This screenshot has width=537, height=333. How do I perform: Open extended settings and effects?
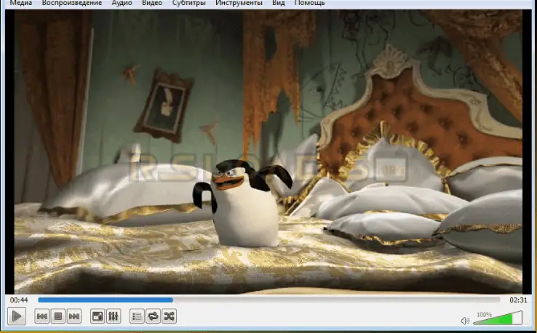point(114,316)
